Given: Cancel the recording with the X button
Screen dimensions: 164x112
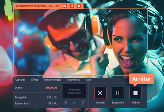Looking at the screenshot, I should coord(100,93).
